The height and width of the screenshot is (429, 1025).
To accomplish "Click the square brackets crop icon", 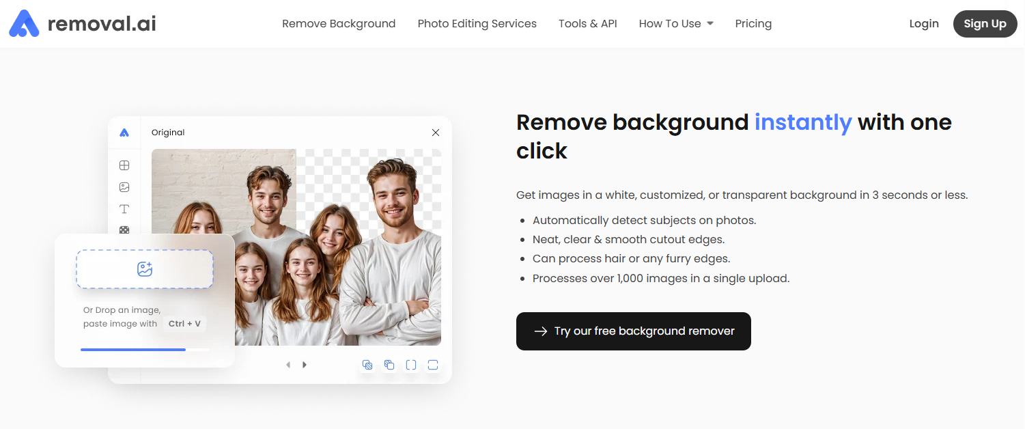I will (411, 365).
